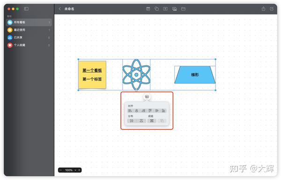This screenshot has height=180, width=281.
Task: Open the shapes library toolbar icon
Action: coord(156,9)
